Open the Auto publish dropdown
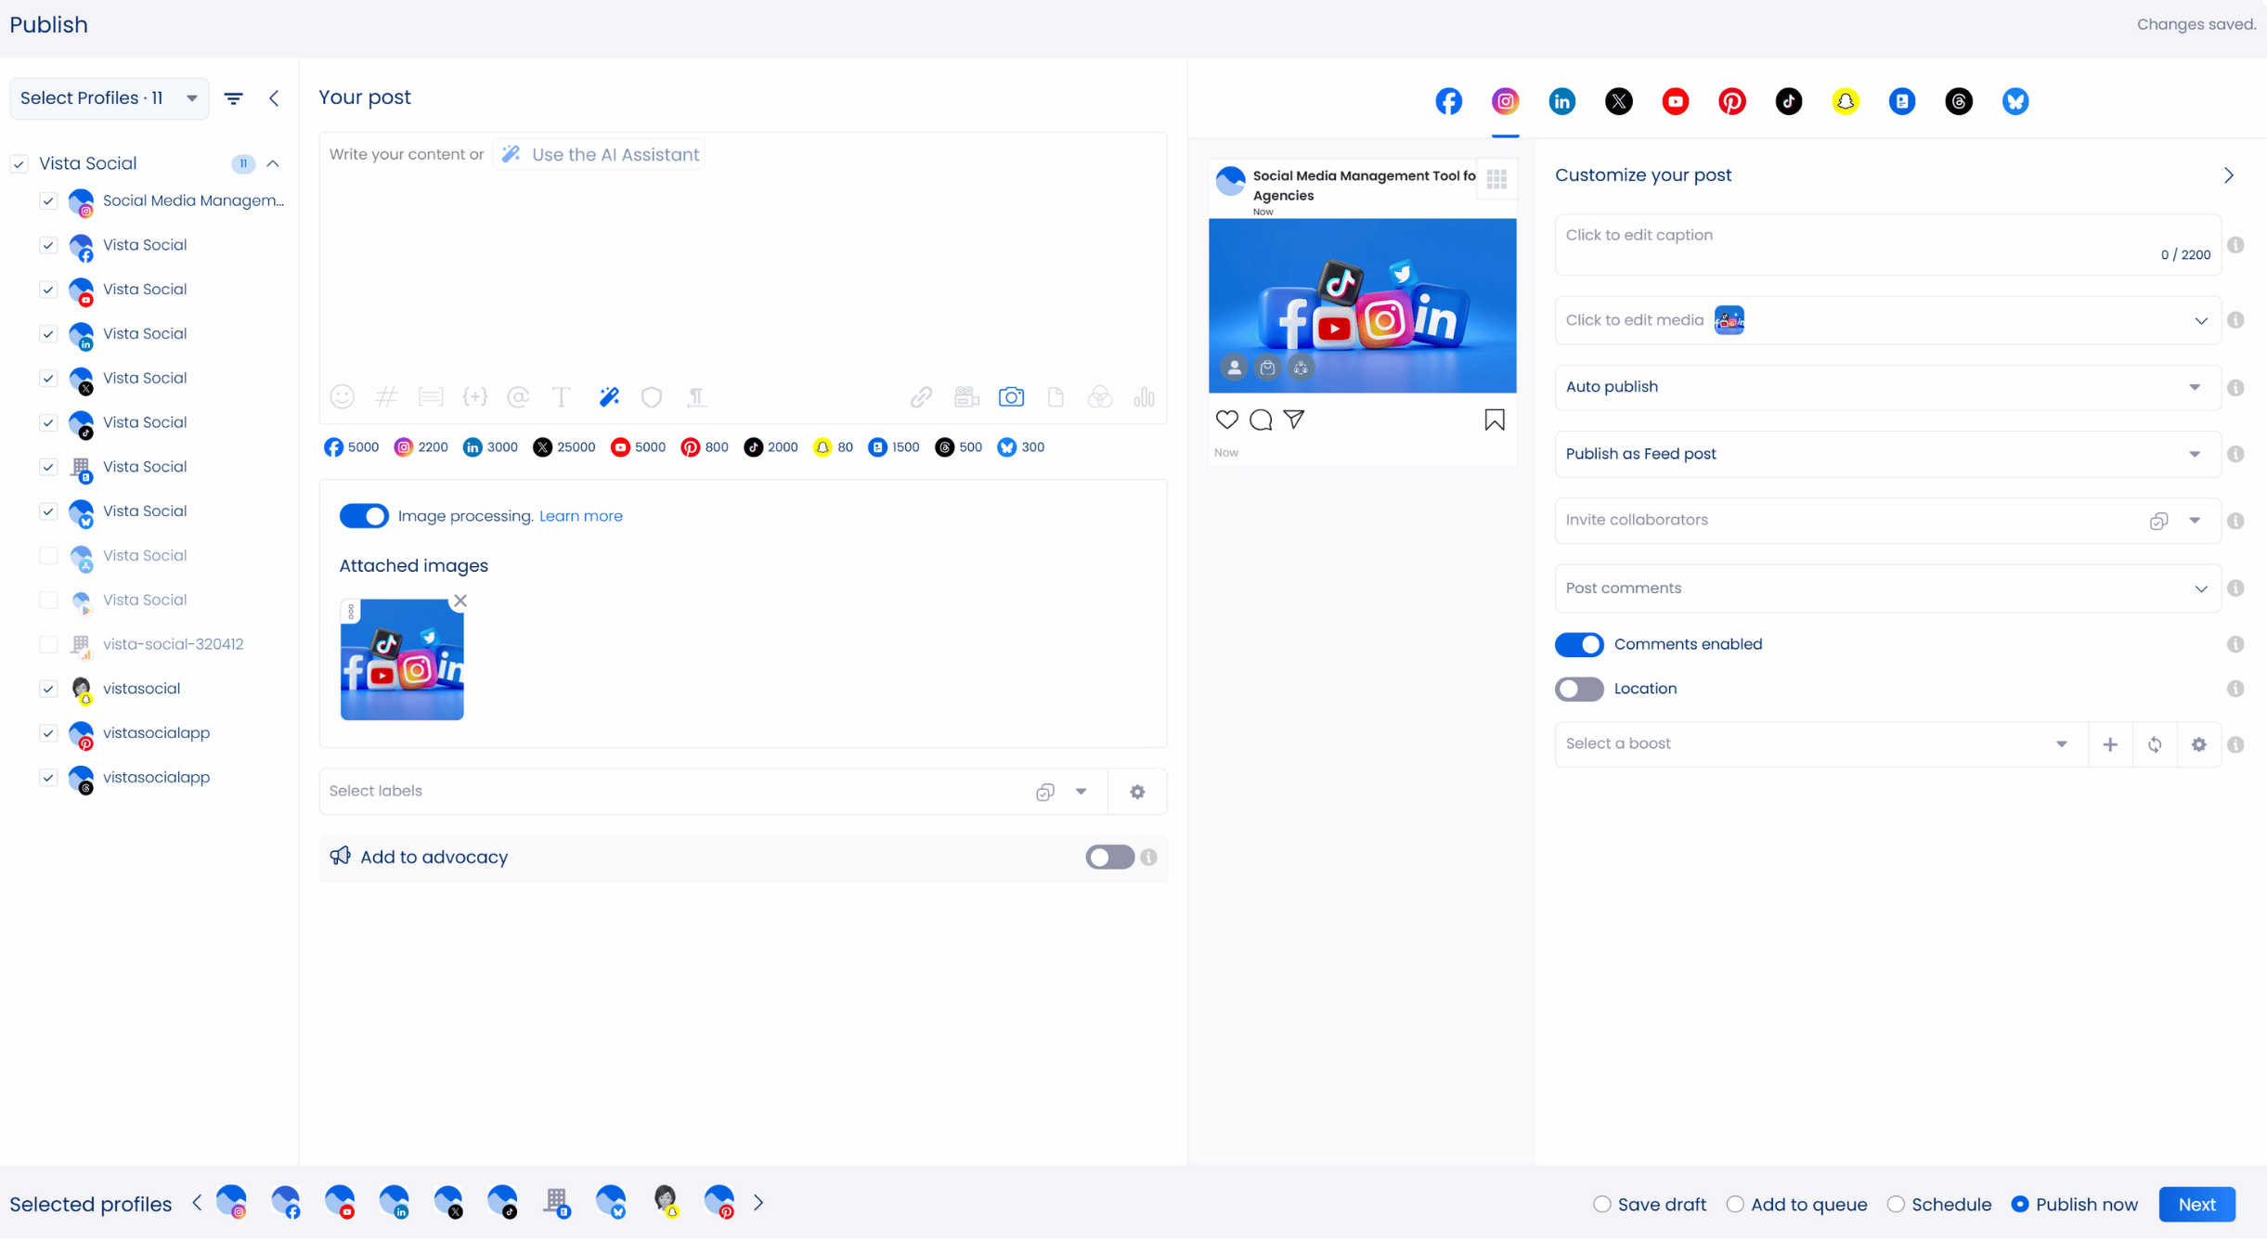This screenshot has height=1240, width=2267. coord(1886,387)
